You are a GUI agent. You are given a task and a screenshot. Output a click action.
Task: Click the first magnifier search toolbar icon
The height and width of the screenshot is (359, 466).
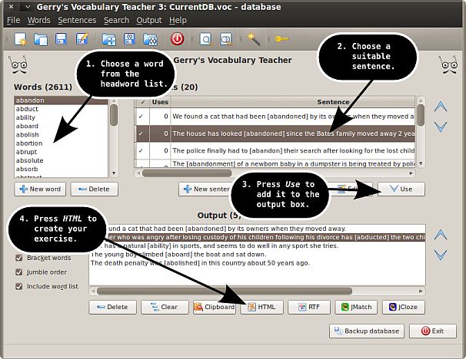(x=206, y=38)
